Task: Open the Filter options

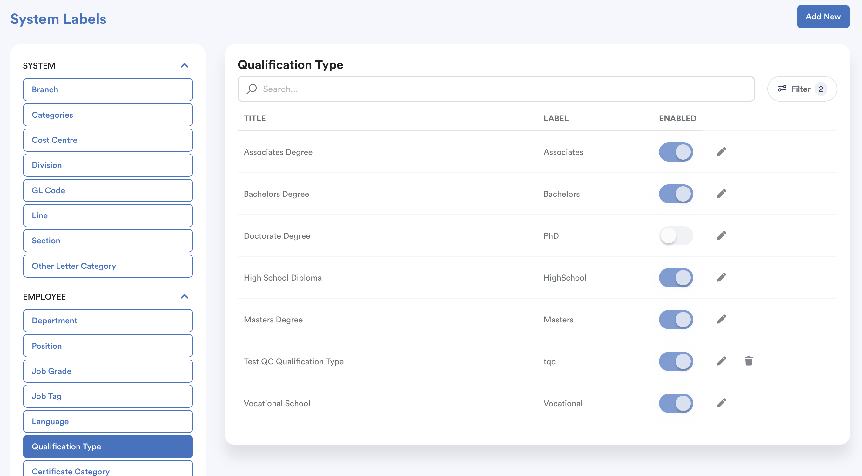Action: [801, 89]
